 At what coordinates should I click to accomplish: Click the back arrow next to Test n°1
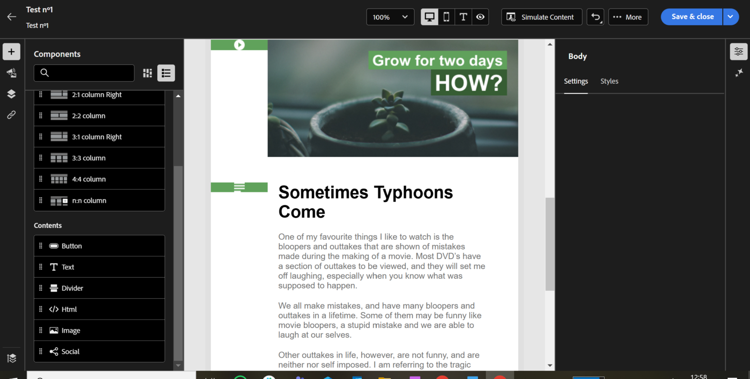click(x=12, y=17)
